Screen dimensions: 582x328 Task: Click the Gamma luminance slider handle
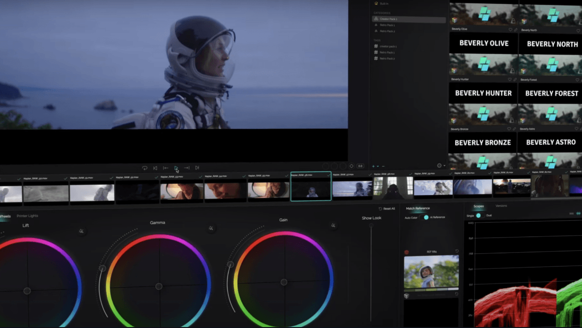[102, 268]
